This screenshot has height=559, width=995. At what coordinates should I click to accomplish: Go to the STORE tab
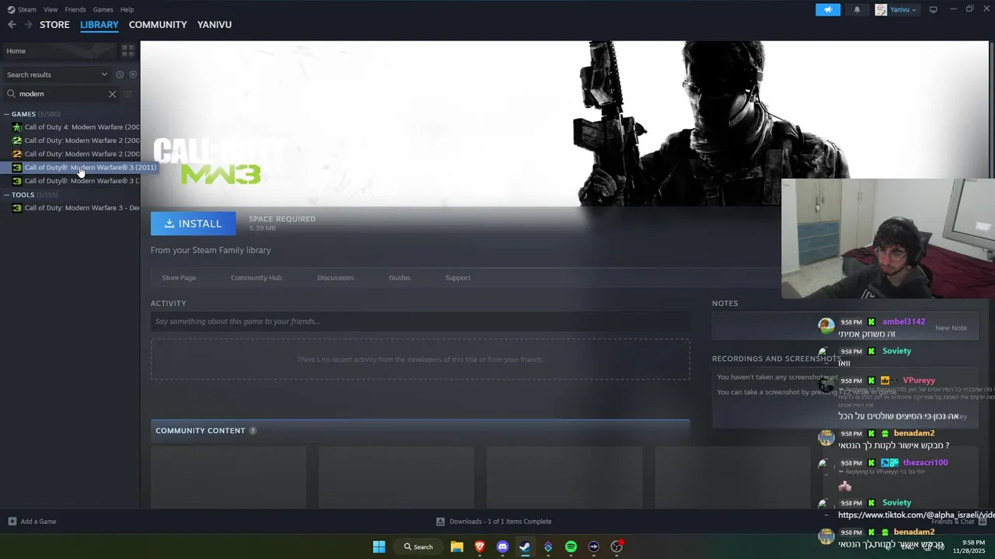(x=54, y=25)
